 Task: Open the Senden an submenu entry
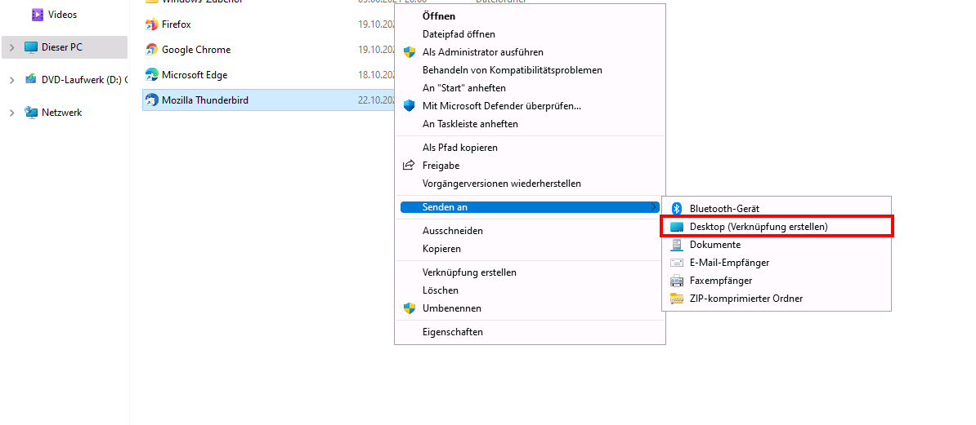[x=530, y=207]
